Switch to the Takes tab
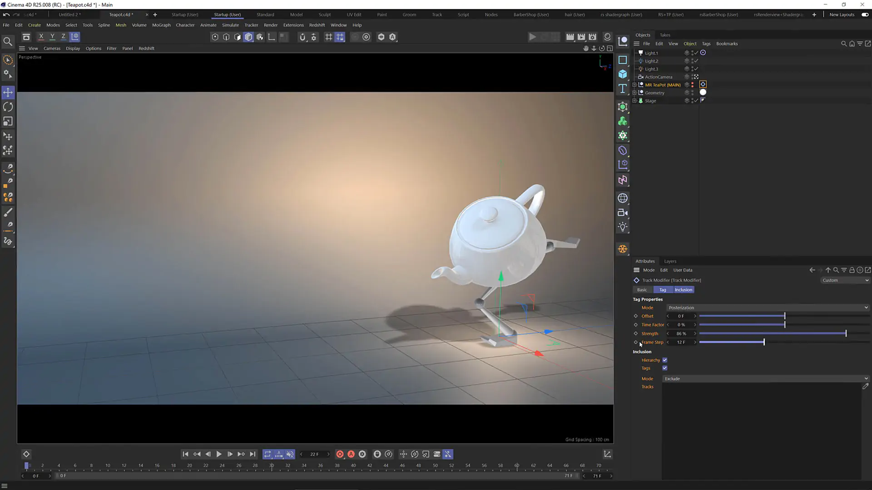This screenshot has height=490, width=872. pos(665,35)
